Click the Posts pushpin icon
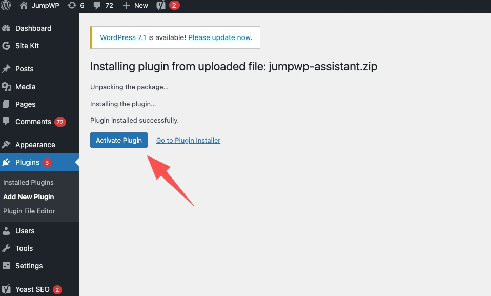This screenshot has height=296, width=491. 6,69
